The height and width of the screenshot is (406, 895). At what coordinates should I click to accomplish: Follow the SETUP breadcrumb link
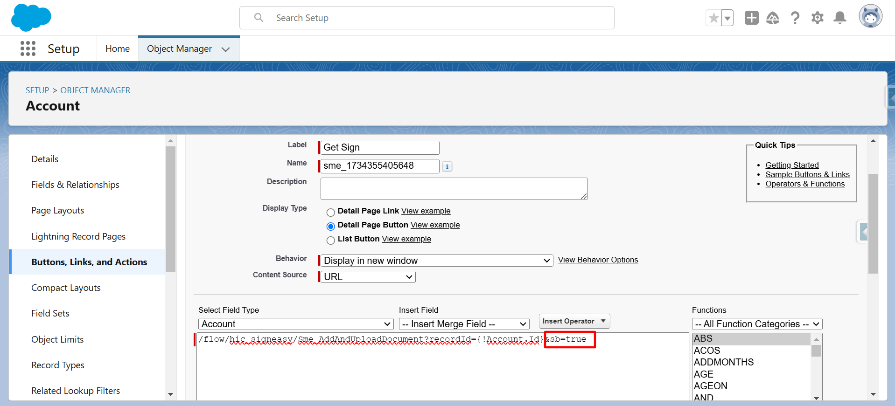(x=37, y=90)
